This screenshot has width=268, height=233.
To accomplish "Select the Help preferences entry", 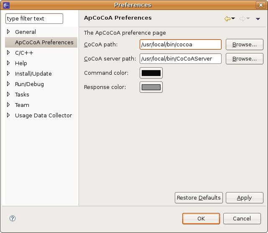I will tap(21, 63).
